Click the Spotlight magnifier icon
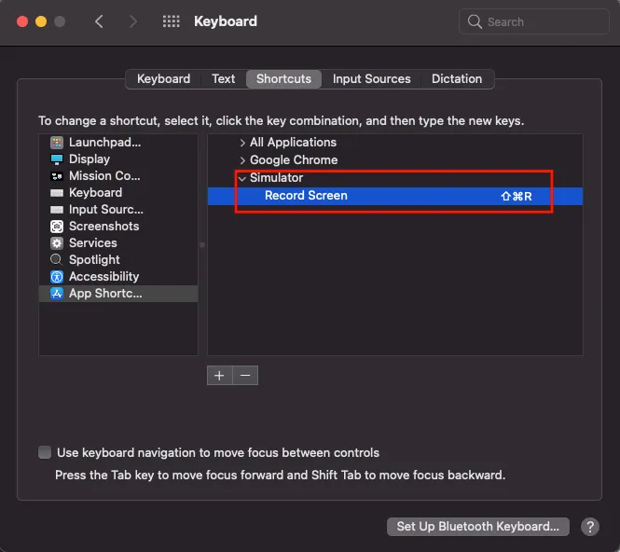The width and height of the screenshot is (620, 552). pyautogui.click(x=57, y=260)
